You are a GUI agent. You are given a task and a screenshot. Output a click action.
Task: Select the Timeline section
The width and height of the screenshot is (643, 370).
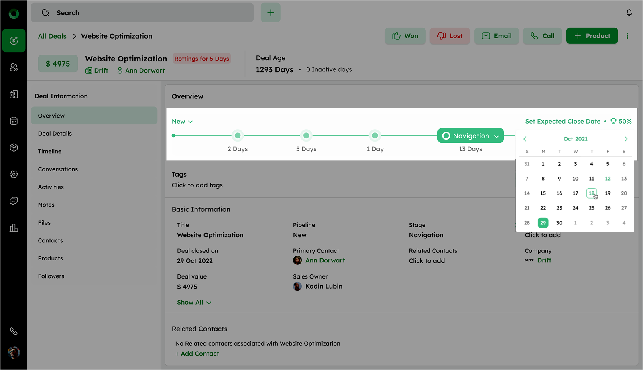(50, 151)
